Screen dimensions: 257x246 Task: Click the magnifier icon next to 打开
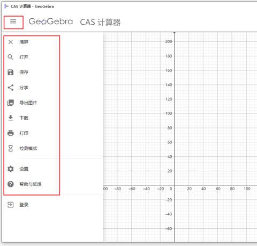[11, 57]
